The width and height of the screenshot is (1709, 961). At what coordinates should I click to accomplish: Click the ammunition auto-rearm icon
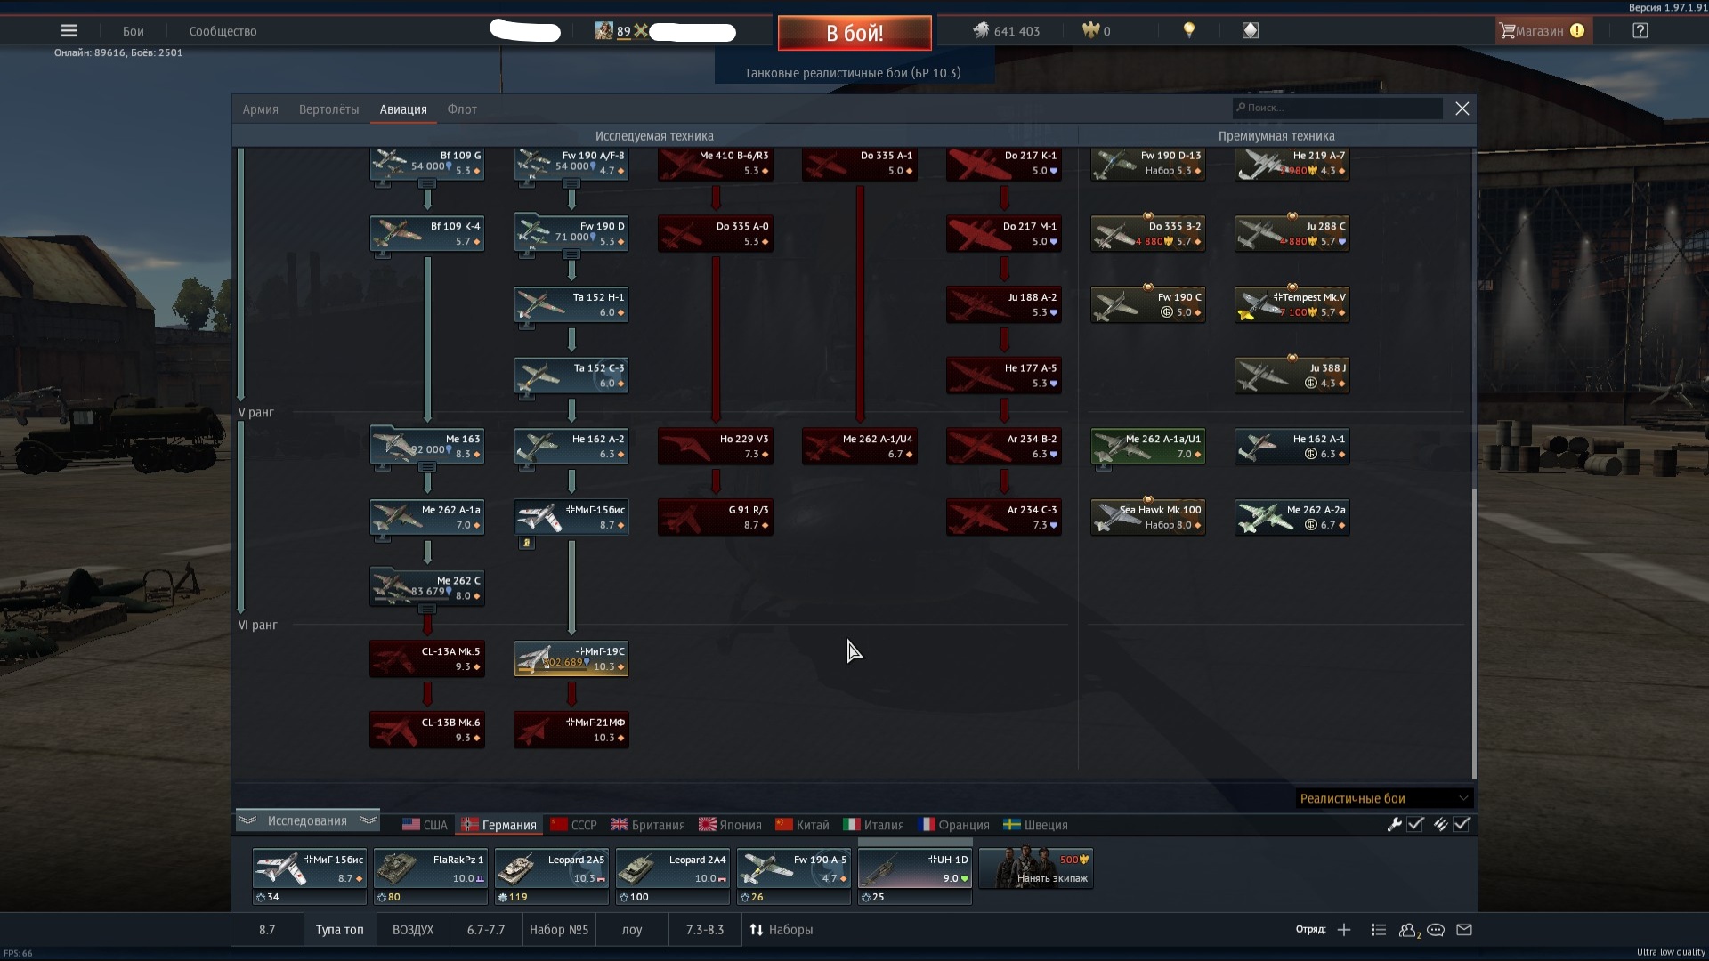[1441, 825]
